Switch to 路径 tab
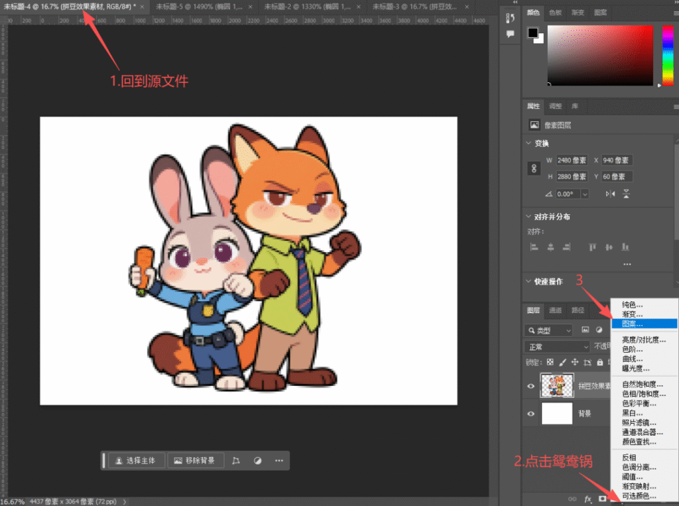Image resolution: width=679 pixels, height=506 pixels. pyautogui.click(x=578, y=310)
